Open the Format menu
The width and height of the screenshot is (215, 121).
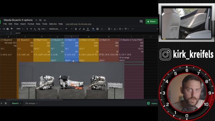click(31, 24)
